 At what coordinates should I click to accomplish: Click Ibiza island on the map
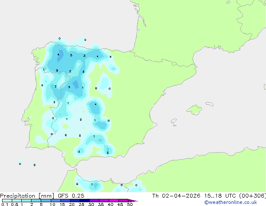click(174, 121)
